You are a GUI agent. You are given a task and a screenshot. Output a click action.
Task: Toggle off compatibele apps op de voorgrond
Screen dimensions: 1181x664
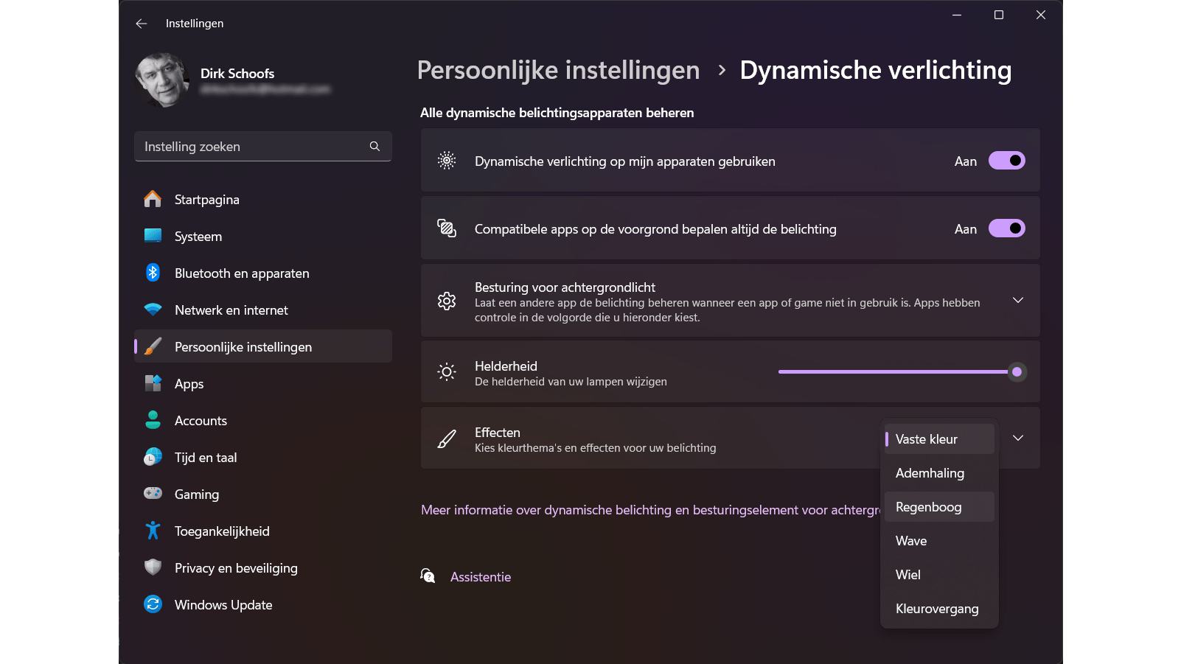[x=1006, y=228]
